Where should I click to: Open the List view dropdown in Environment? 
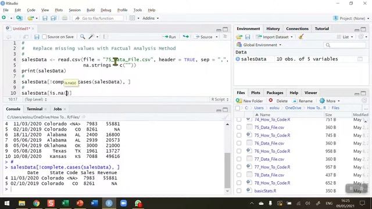(x=345, y=37)
